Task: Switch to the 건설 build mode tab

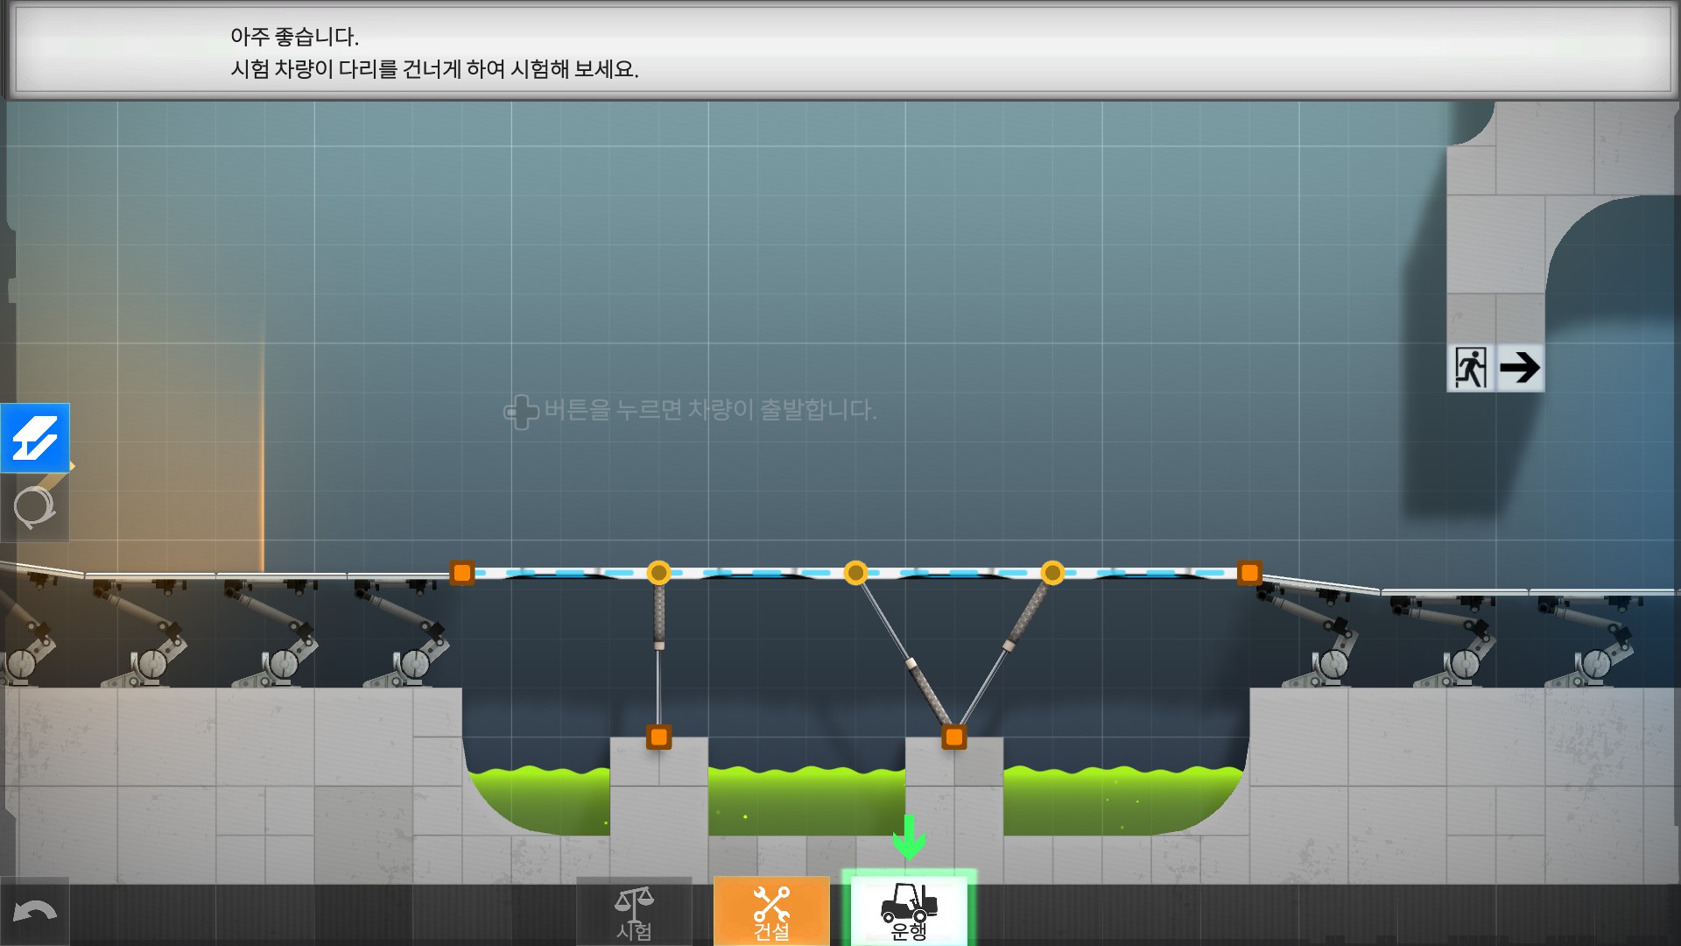Action: point(771,913)
